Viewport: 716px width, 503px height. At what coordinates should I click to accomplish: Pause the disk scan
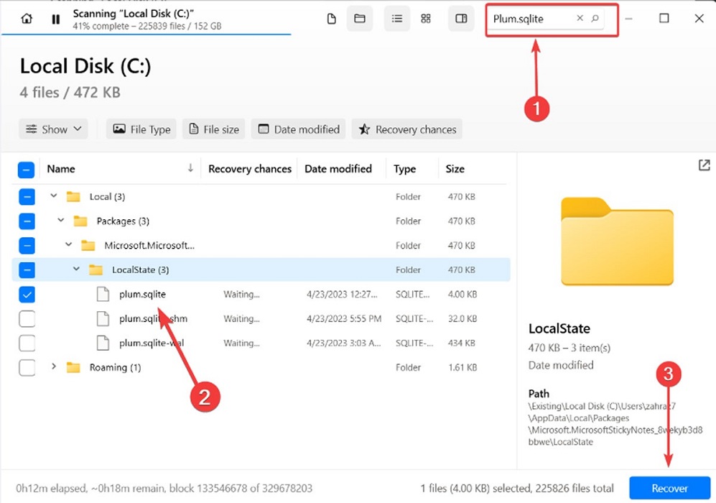click(x=55, y=19)
